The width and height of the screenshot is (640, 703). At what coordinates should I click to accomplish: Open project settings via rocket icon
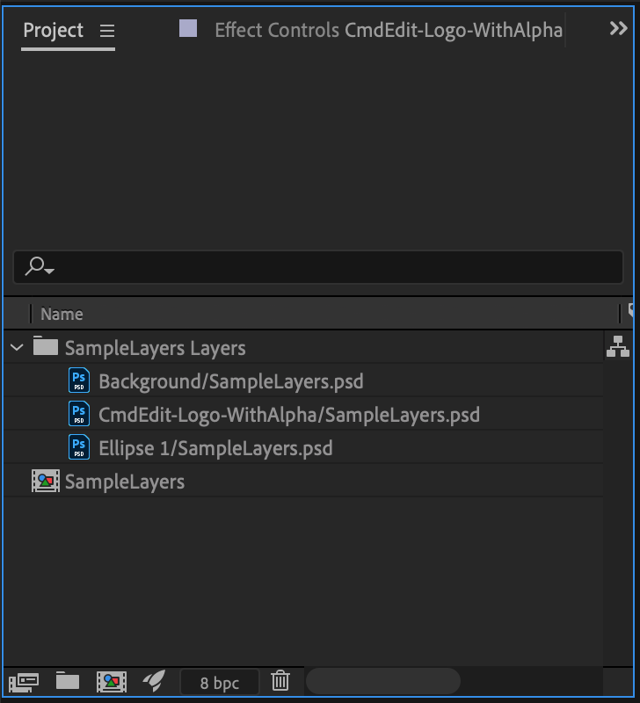tap(154, 680)
